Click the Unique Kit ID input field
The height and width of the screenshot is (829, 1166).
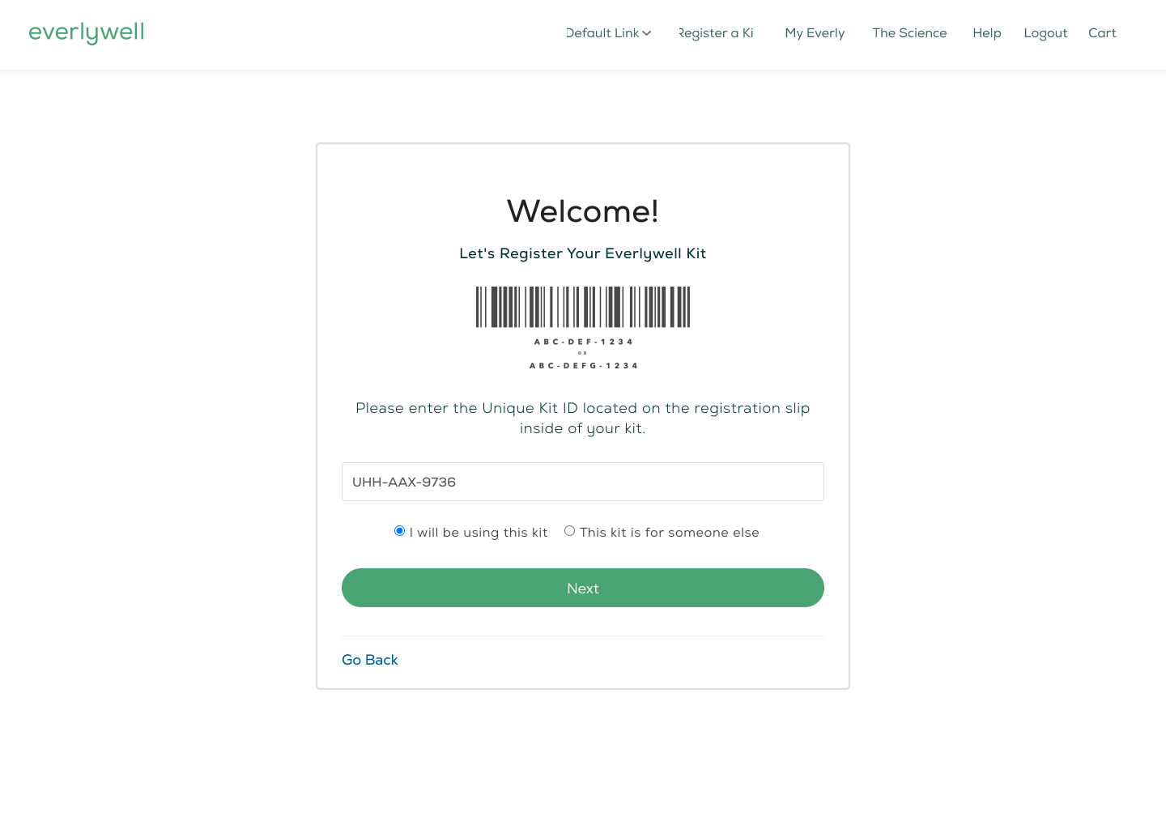pos(583,482)
